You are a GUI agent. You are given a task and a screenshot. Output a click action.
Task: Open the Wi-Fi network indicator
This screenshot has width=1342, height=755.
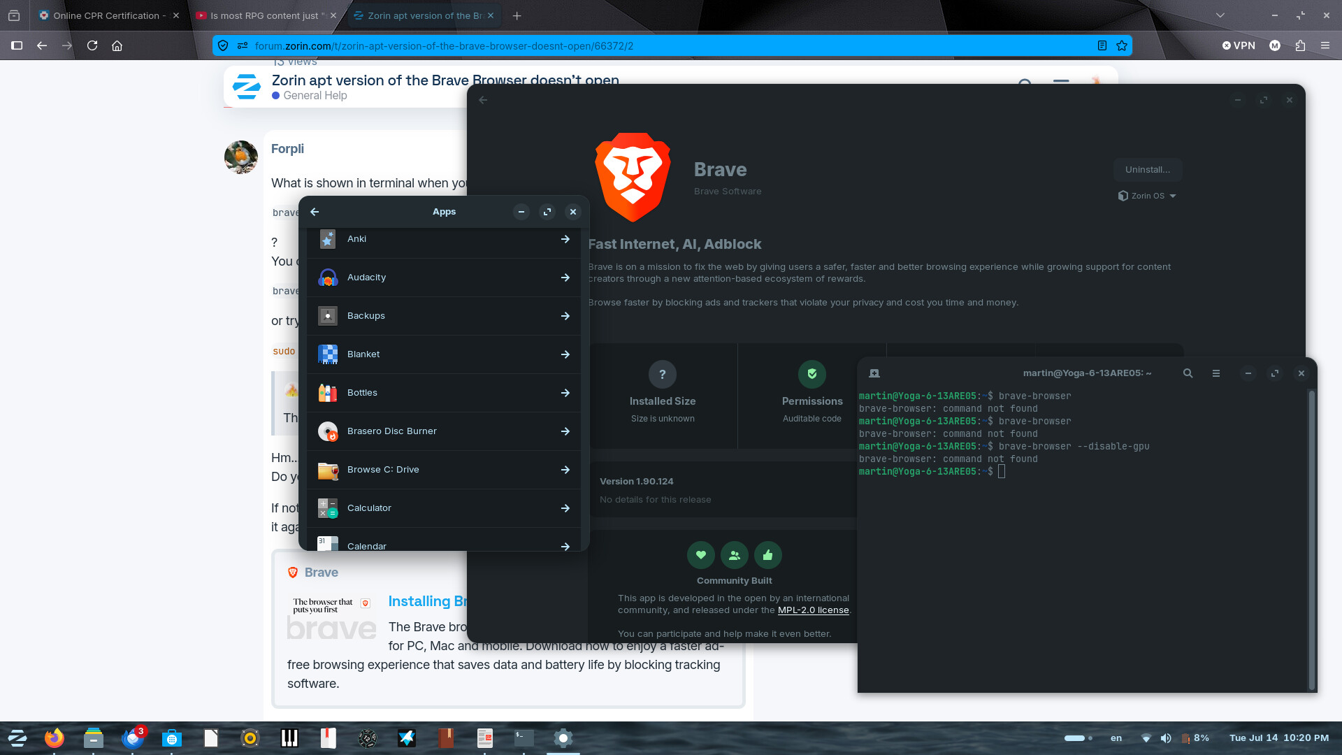click(x=1146, y=738)
